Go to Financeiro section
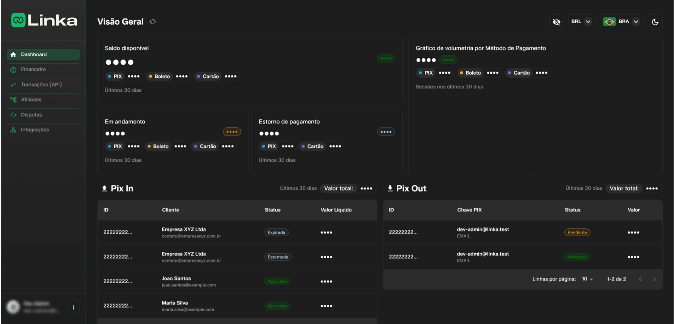Viewport: 674px width, 324px height. tap(43, 70)
